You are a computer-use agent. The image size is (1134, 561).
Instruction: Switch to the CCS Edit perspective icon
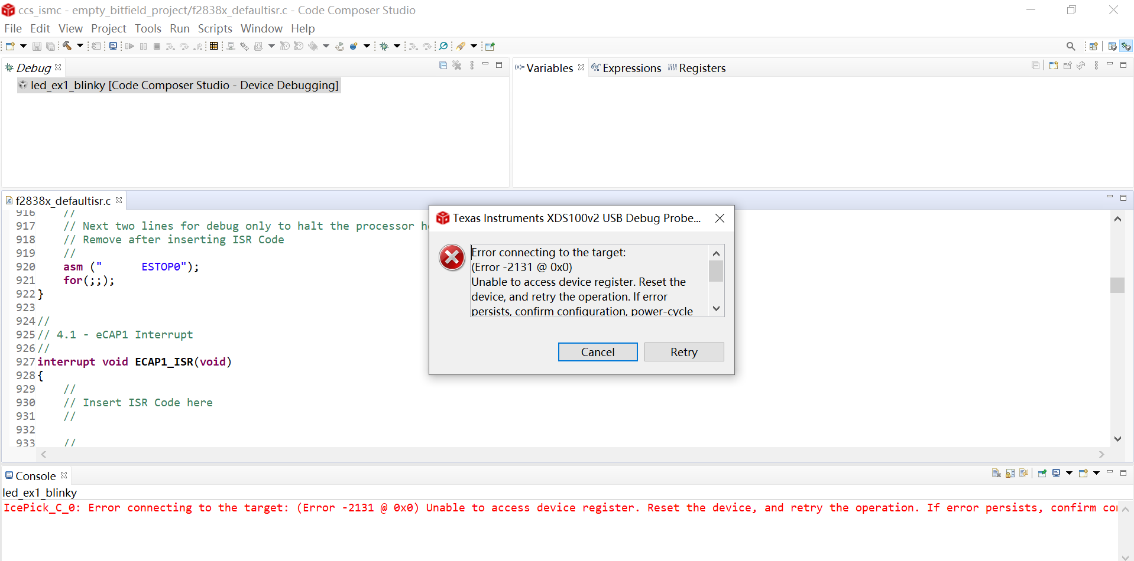(1112, 46)
